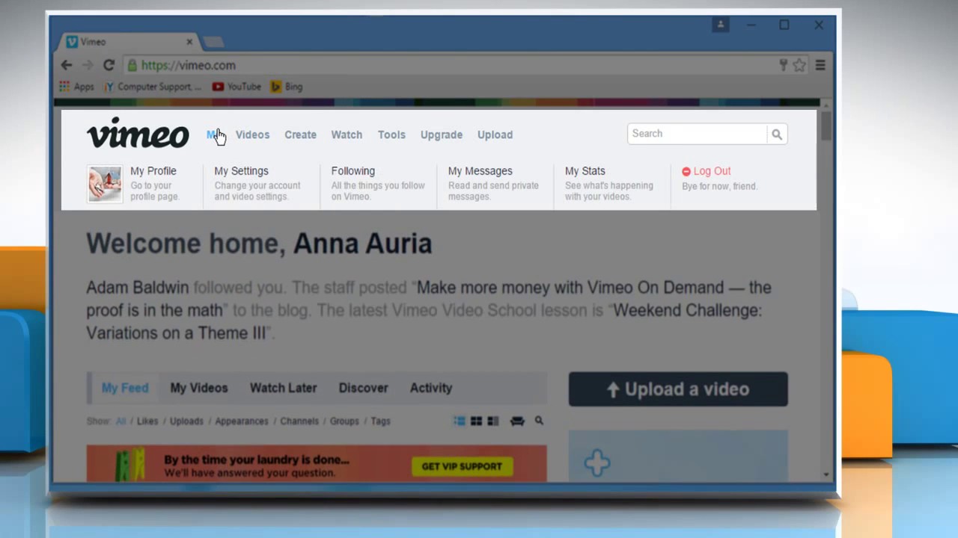Screen dimensions: 958x538
Task: Click the profile avatar thumbnail
Action: click(x=104, y=184)
